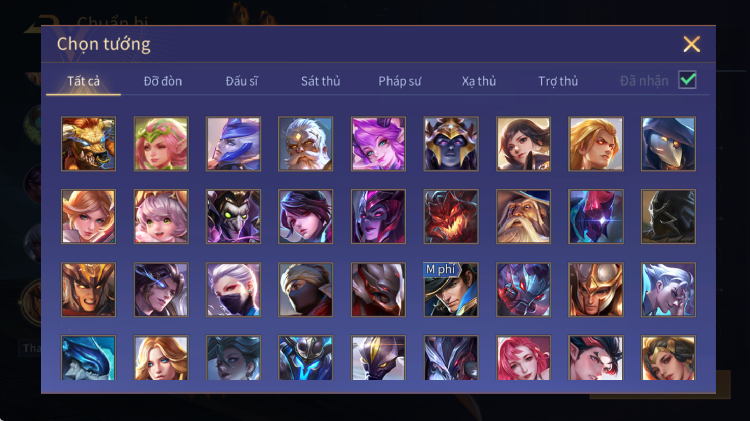Show the Pháp sư heroes tab

[400, 81]
